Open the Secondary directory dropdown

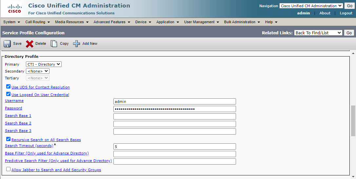(x=38, y=71)
